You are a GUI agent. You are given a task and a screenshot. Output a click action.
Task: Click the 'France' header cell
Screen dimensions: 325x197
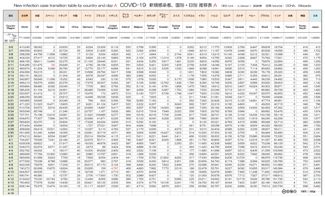click(x=100, y=27)
